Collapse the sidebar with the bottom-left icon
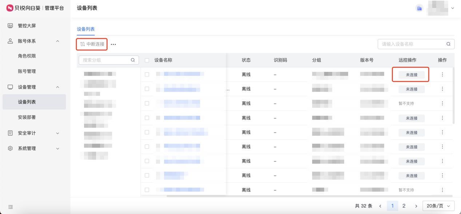The height and width of the screenshot is (214, 461). 11,207
